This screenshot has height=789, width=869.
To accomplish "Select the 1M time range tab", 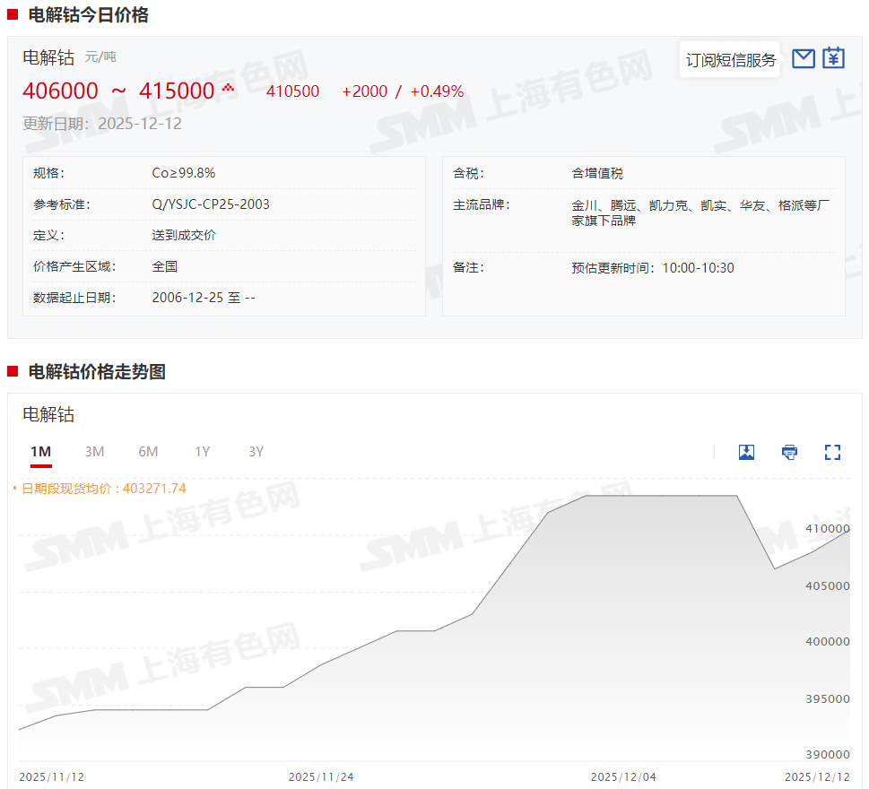I will 40,452.
